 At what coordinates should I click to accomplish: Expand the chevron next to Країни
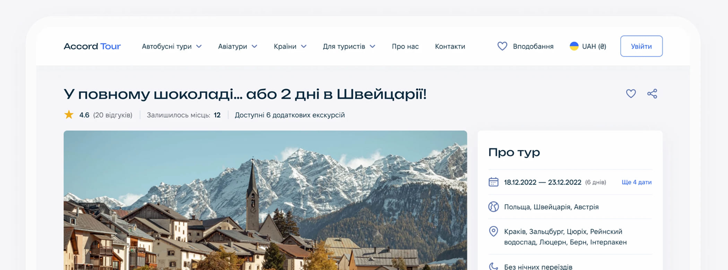pos(304,46)
